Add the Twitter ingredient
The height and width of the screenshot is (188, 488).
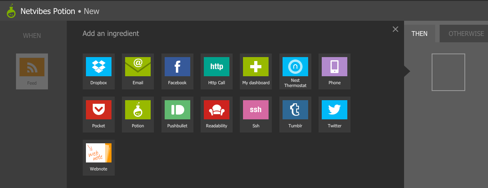[x=335, y=115]
